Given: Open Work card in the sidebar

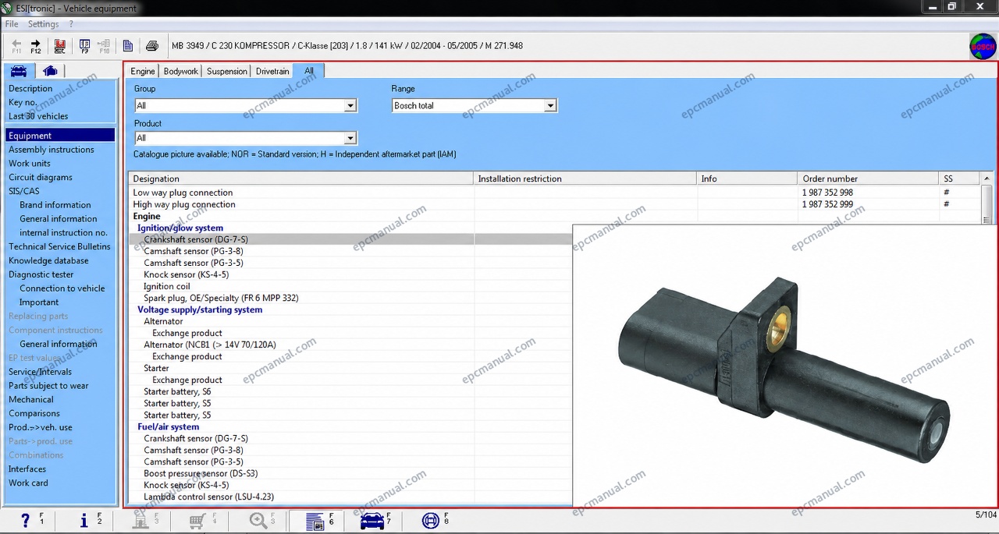Looking at the screenshot, I should (x=28, y=483).
